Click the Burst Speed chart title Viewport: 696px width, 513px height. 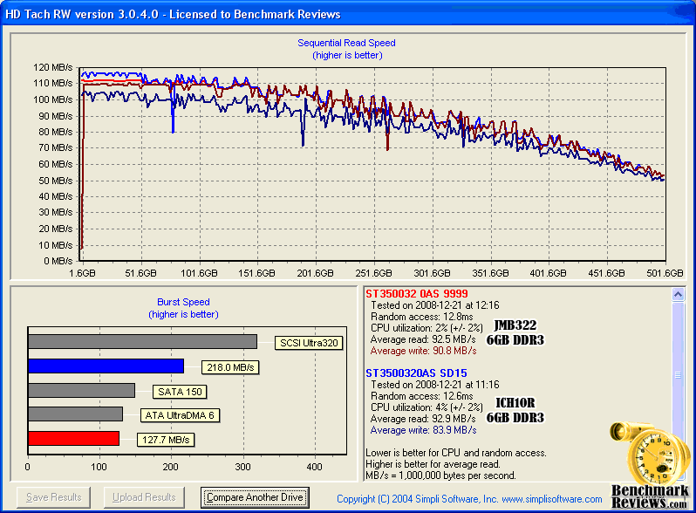pyautogui.click(x=183, y=302)
